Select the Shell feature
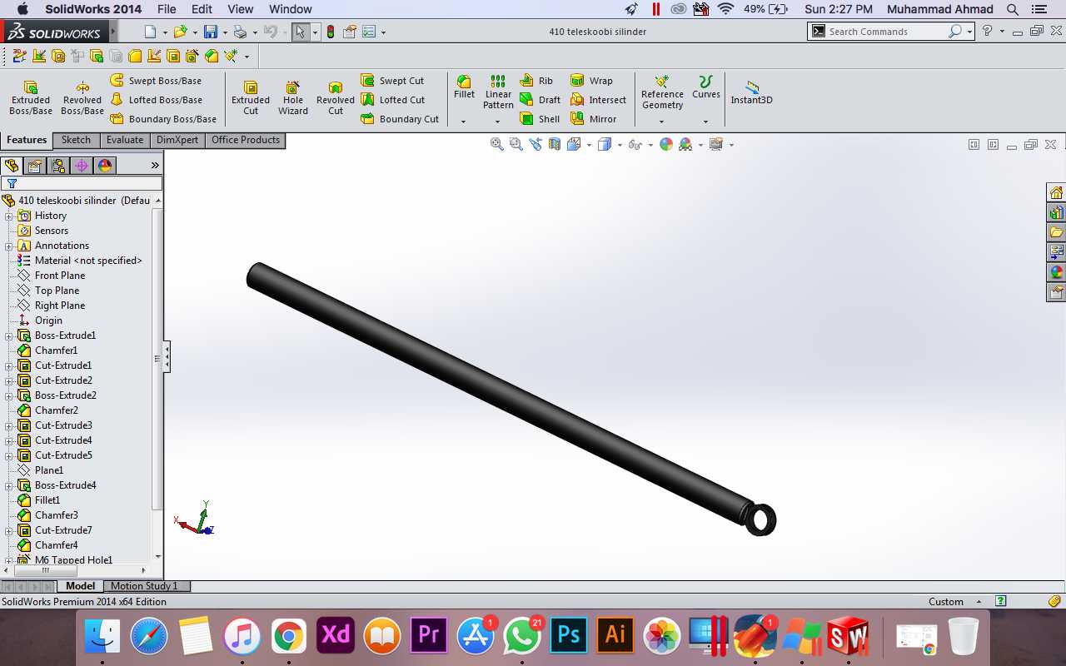 [x=540, y=119]
